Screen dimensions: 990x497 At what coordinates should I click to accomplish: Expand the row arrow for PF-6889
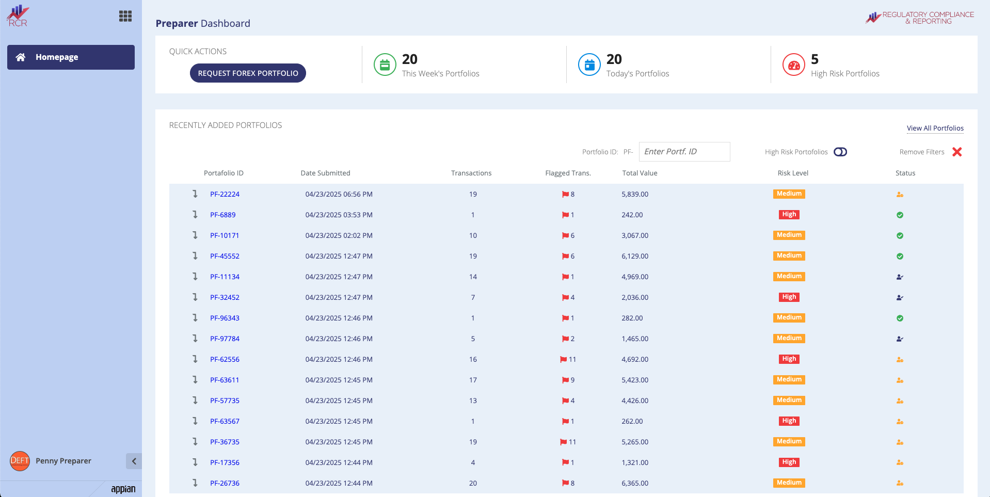click(195, 215)
